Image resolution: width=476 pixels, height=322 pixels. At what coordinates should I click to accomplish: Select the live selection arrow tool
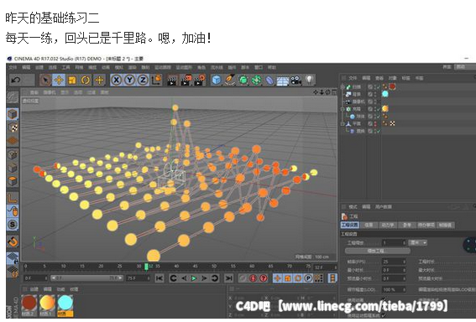click(x=45, y=80)
